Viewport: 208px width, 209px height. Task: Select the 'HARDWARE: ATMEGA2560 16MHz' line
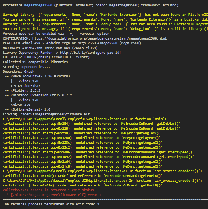click(x=50, y=48)
